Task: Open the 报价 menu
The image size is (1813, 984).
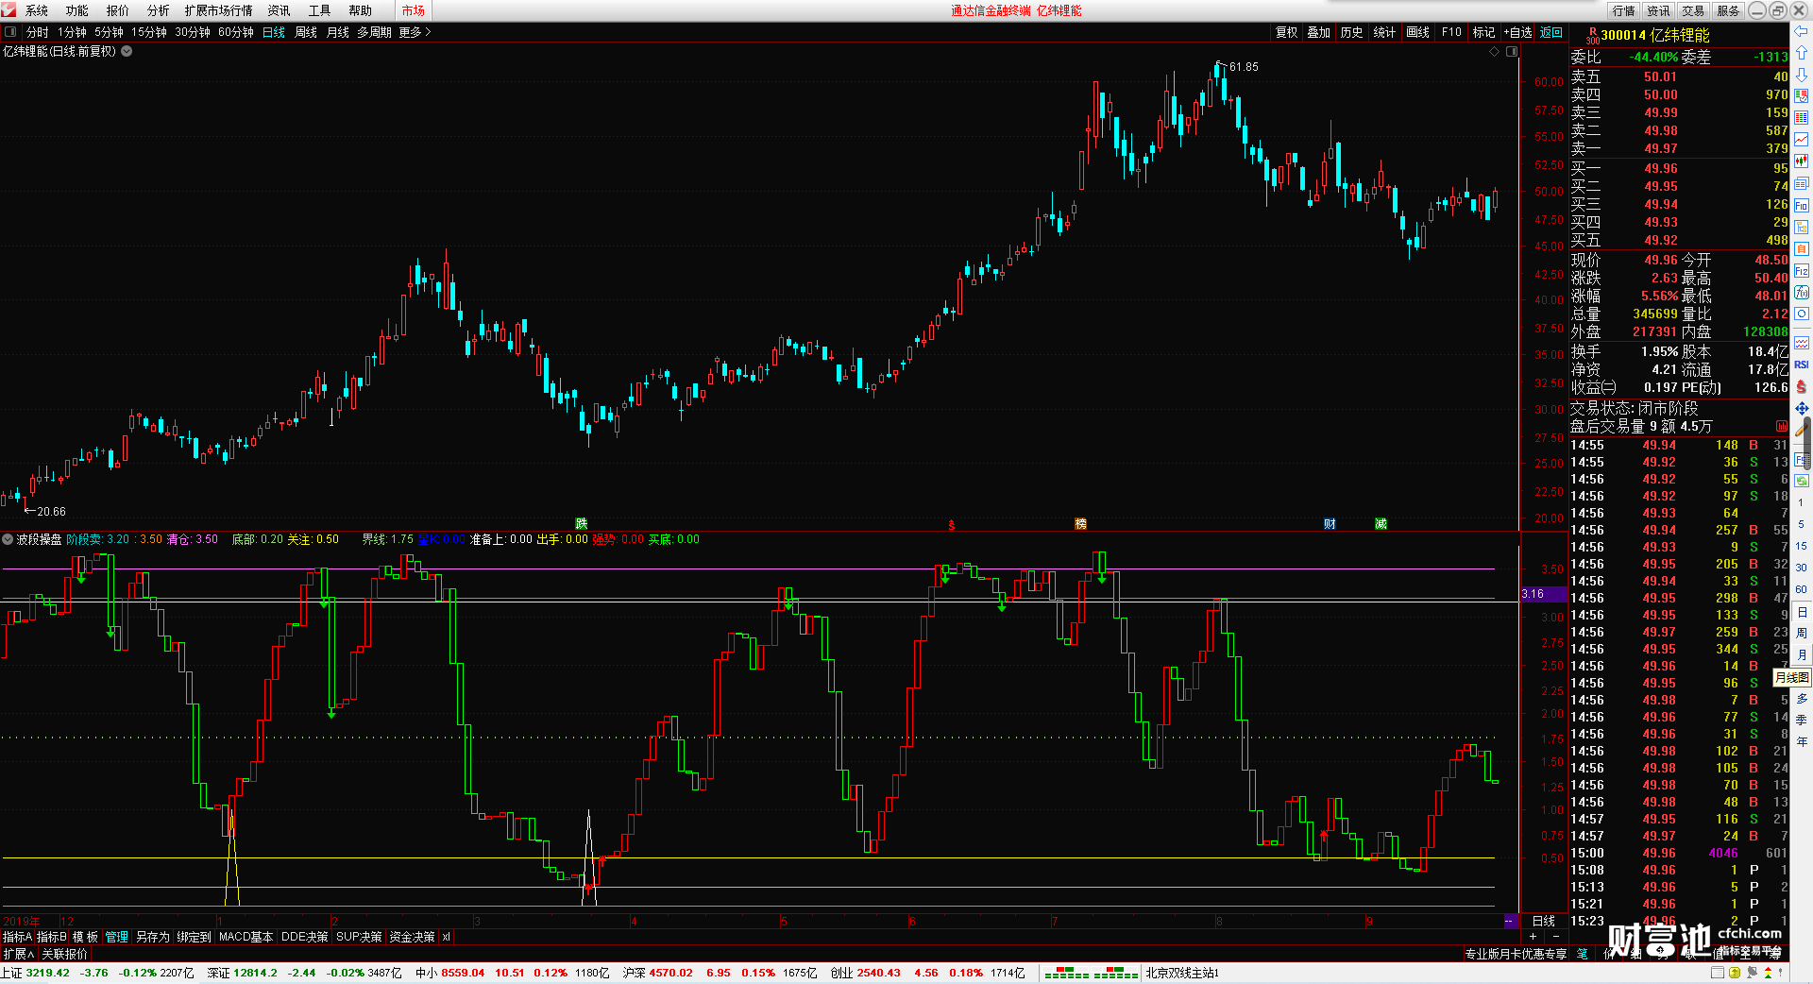Action: [118, 10]
